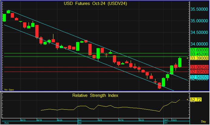The image size is (210, 125).
Task: Click the RSI current value arrow marker
Action: (188, 99)
